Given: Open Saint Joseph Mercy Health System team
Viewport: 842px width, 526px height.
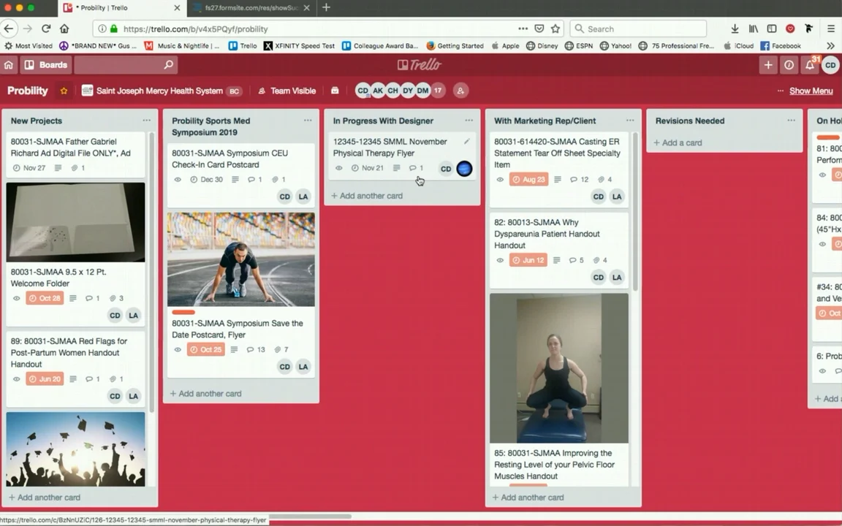Looking at the screenshot, I should 160,91.
